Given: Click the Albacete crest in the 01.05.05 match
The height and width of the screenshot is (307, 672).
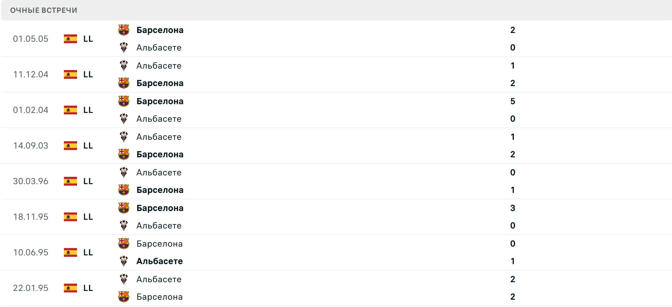Looking at the screenshot, I should point(124,48).
